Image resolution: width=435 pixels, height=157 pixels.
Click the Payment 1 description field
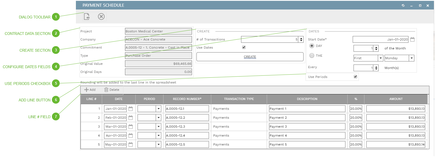(307, 109)
